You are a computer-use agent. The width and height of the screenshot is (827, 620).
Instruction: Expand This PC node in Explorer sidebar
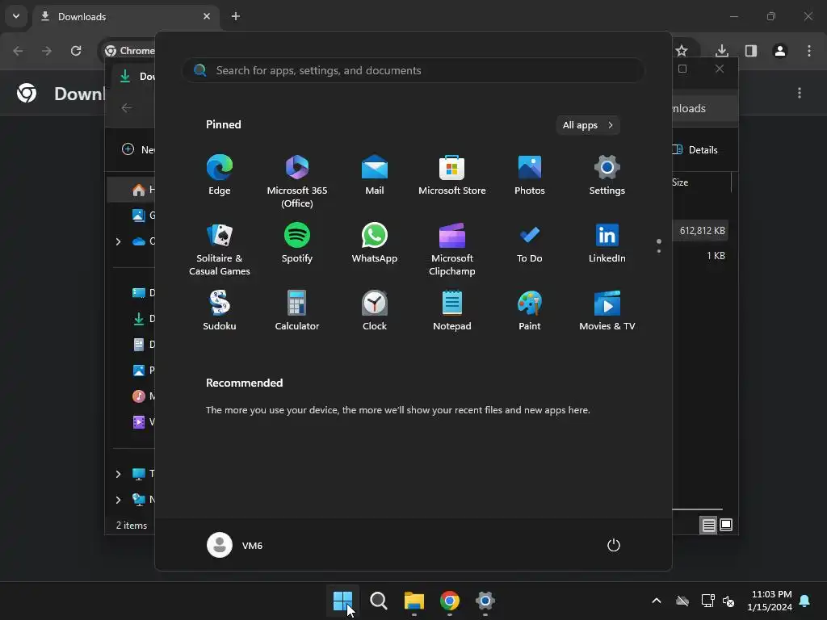click(x=118, y=474)
